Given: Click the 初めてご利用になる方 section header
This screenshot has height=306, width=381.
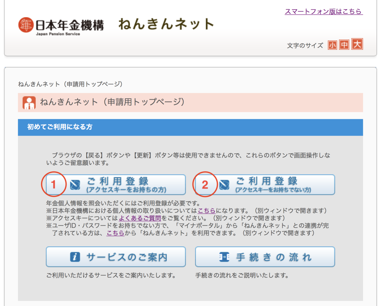Looking at the screenshot, I should point(190,127).
